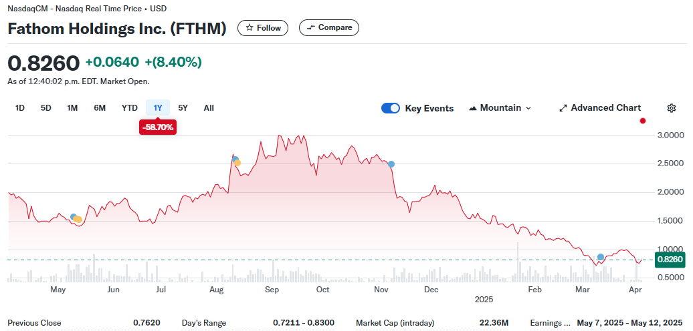Click the large 0.8260 current price

tap(43, 63)
